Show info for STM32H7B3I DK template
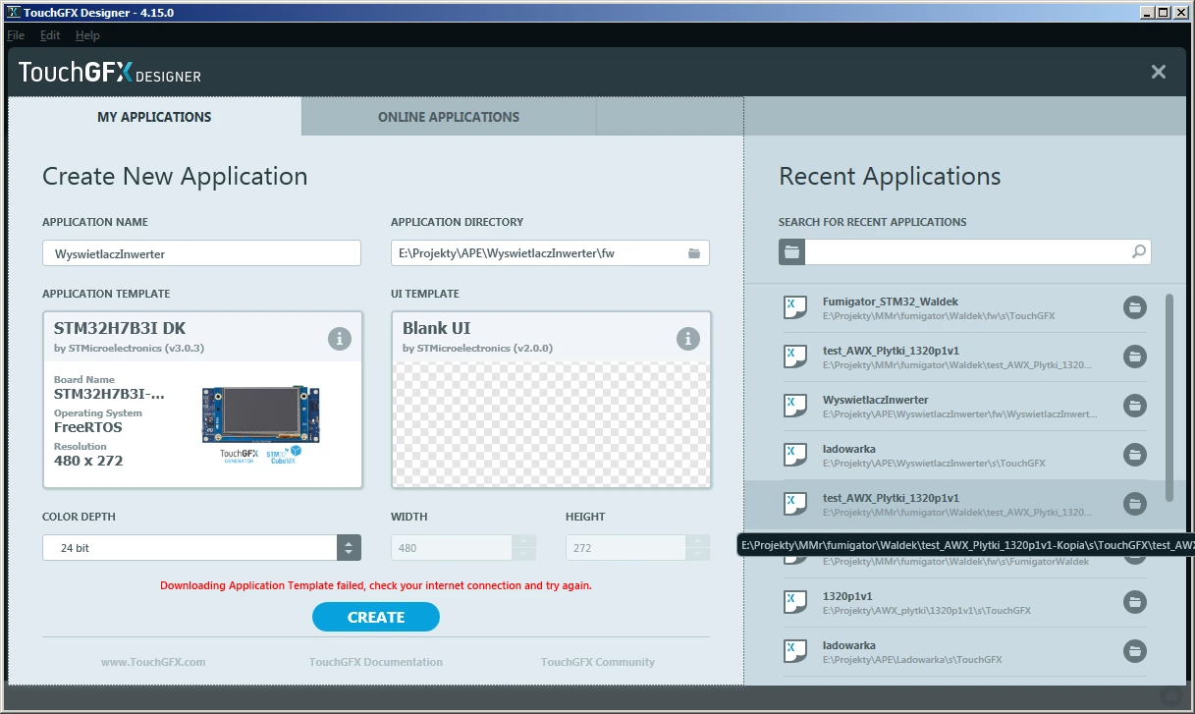This screenshot has width=1195, height=714. 339,339
